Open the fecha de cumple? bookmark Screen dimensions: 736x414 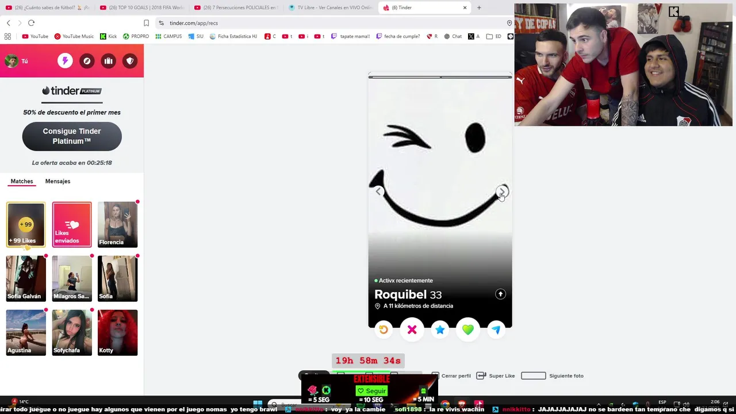[x=398, y=36]
